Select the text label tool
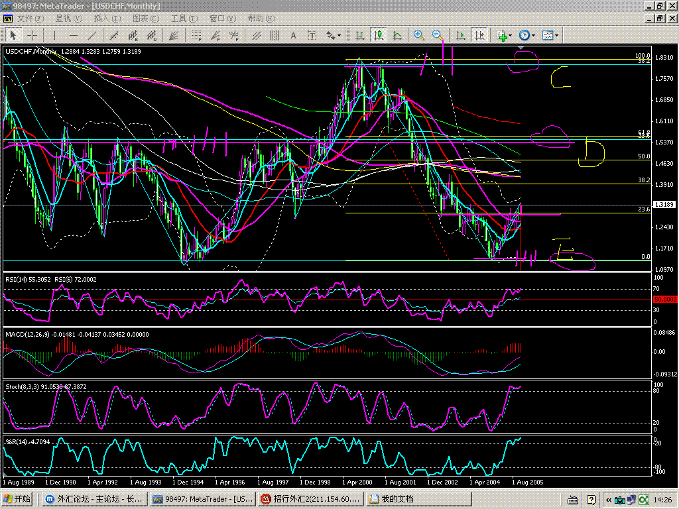This screenshot has height=509, width=679. click(x=292, y=35)
